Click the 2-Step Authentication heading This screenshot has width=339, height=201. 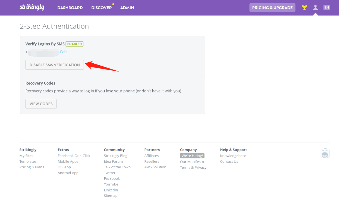[54, 26]
